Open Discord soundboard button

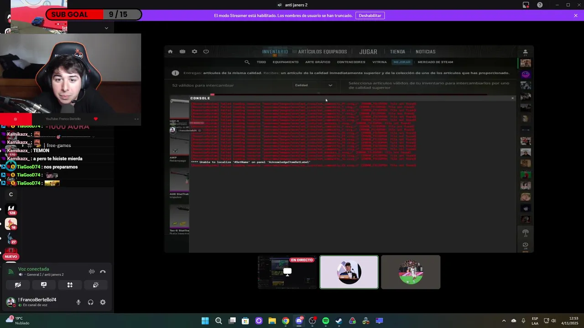point(96,285)
